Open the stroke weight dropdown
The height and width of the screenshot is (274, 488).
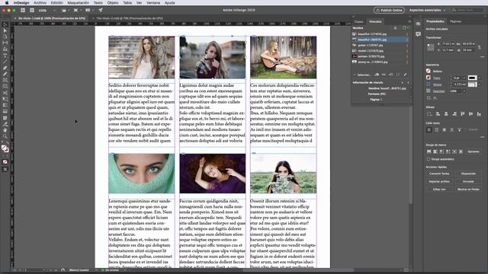tap(464, 78)
